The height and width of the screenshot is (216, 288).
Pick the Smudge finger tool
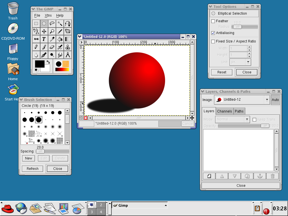(x=60, y=55)
